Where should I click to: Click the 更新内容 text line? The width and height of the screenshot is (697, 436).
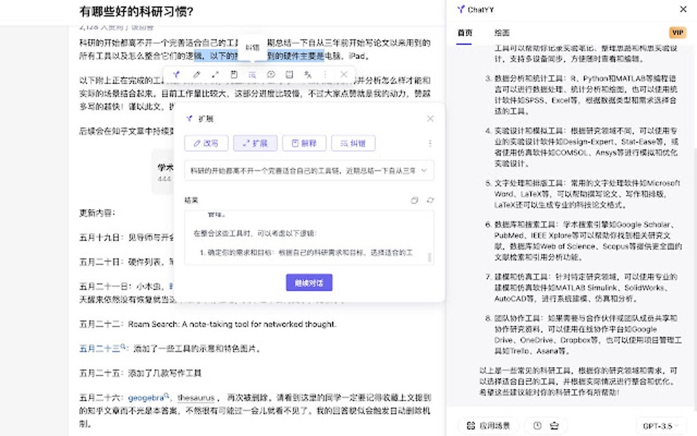[x=97, y=213]
